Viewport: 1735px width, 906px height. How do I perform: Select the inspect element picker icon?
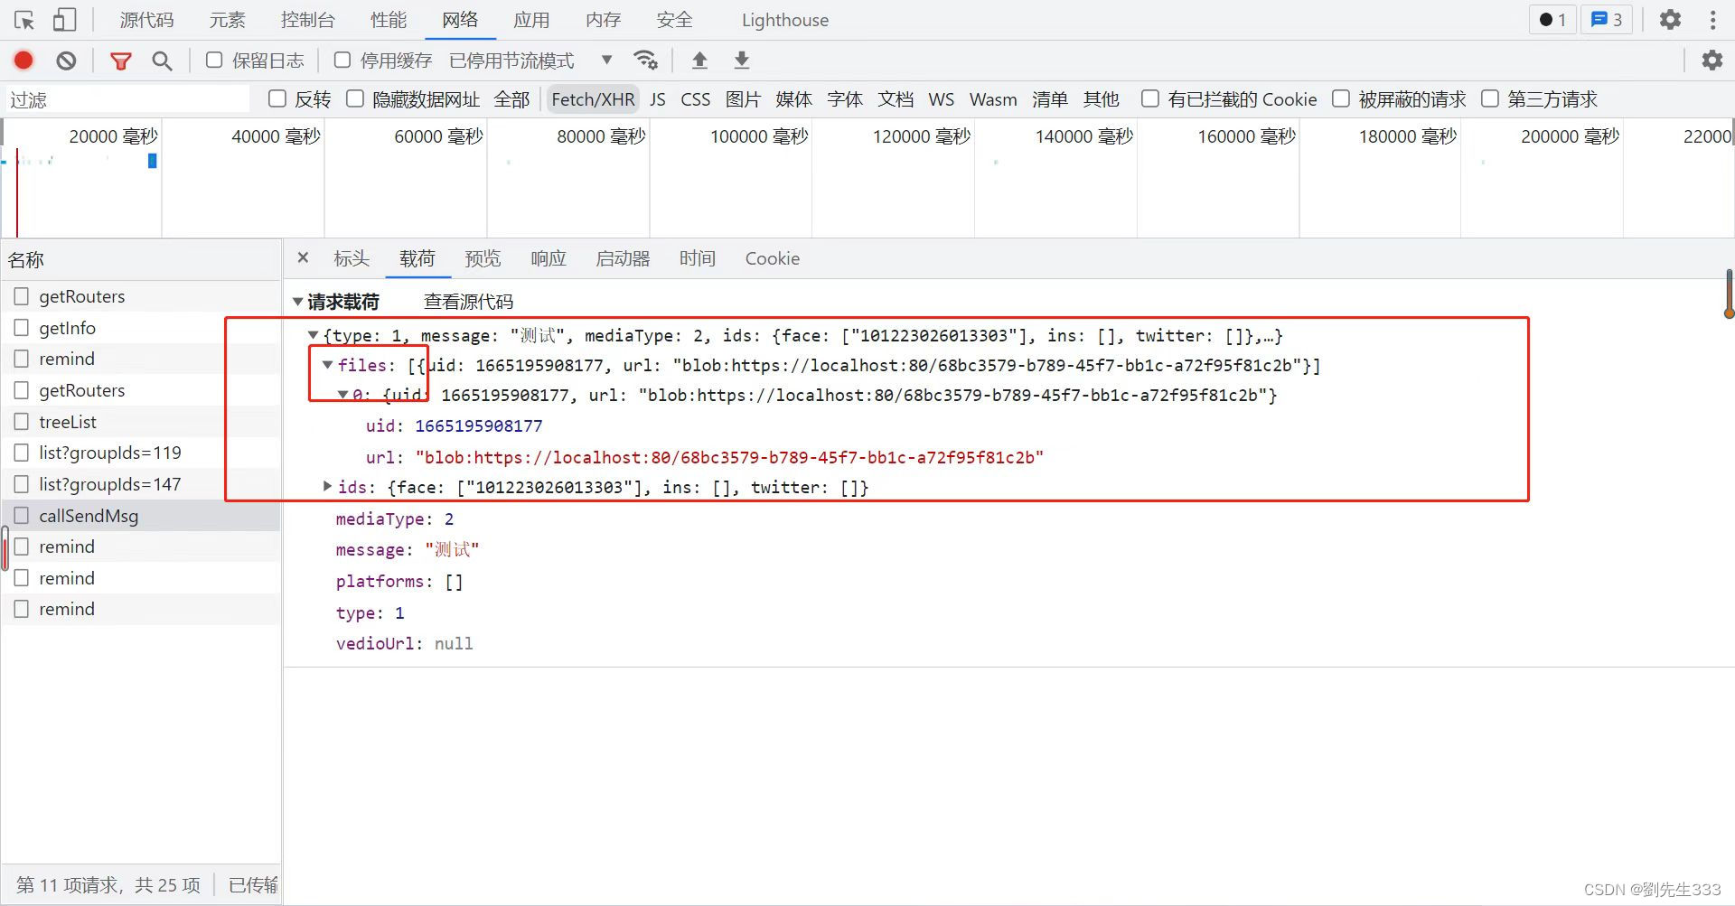(x=24, y=20)
